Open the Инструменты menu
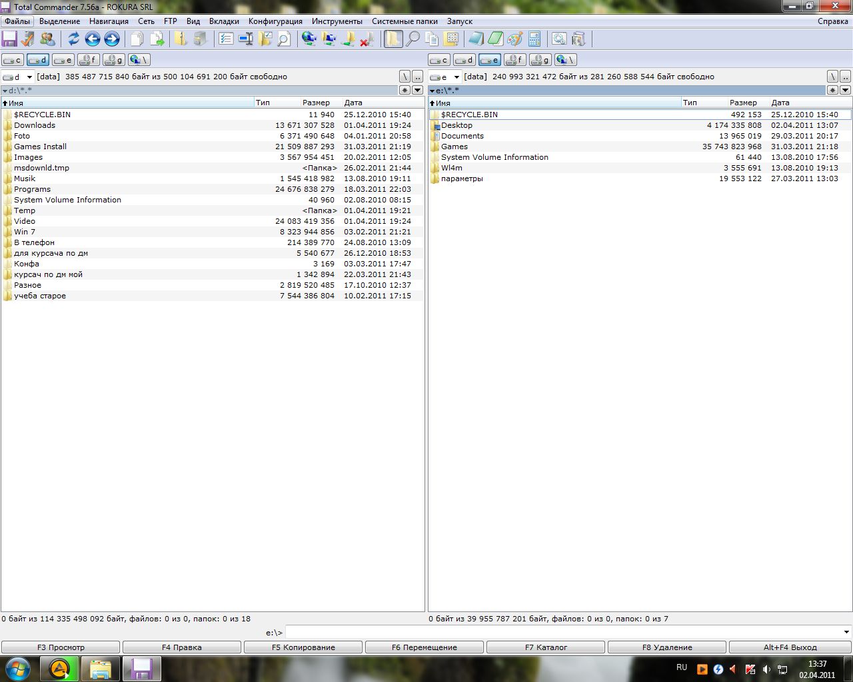853x682 pixels. pyautogui.click(x=337, y=21)
